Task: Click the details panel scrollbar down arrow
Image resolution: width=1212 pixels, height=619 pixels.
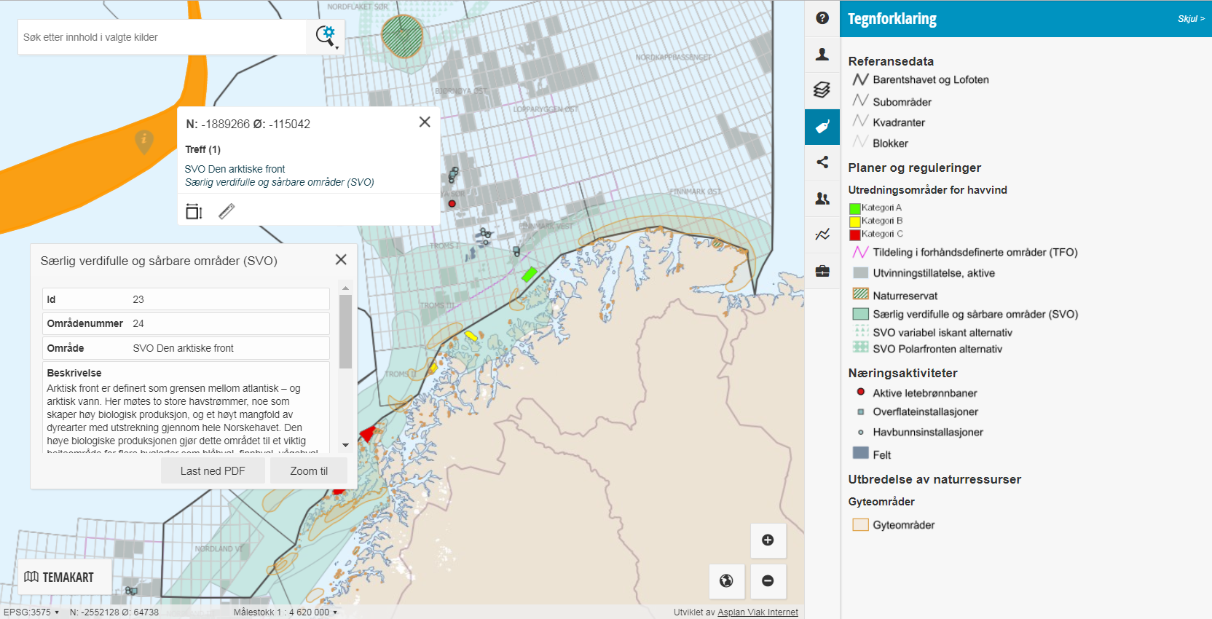Action: click(345, 445)
